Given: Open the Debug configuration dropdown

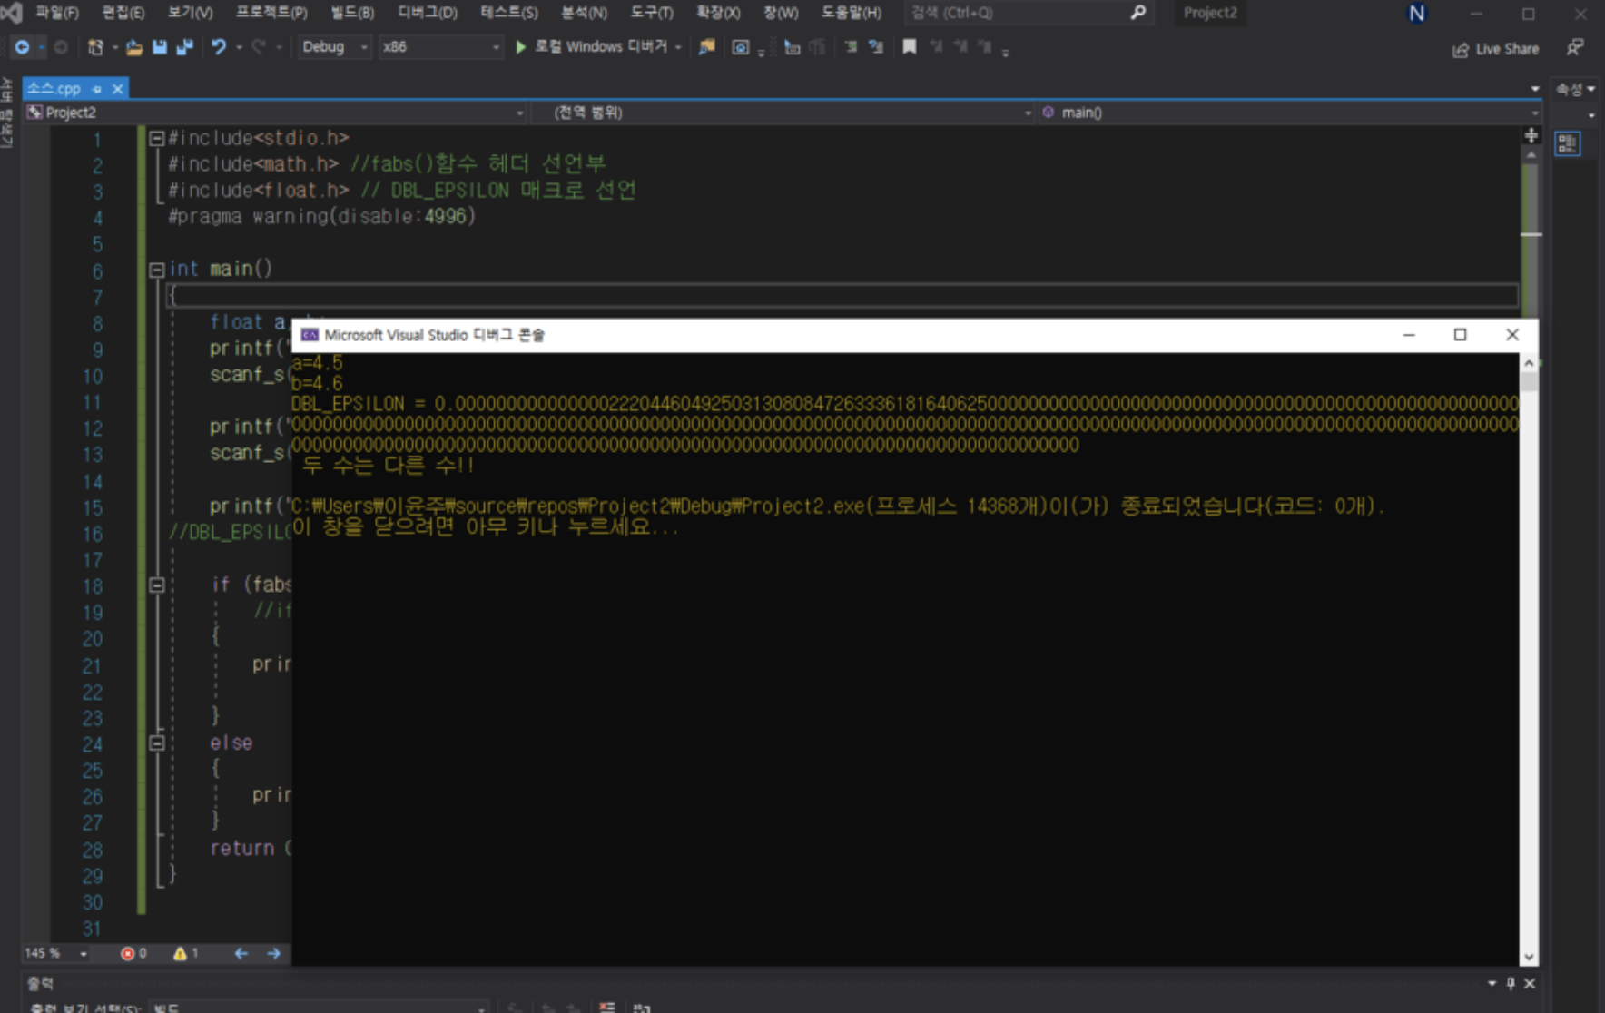Looking at the screenshot, I should tap(334, 47).
